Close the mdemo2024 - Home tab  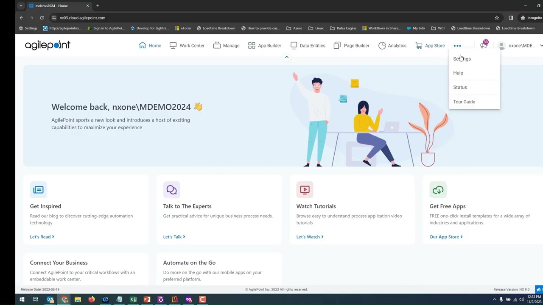click(x=88, y=6)
